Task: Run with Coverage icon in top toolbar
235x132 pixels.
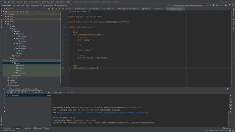Action: click(214, 5)
